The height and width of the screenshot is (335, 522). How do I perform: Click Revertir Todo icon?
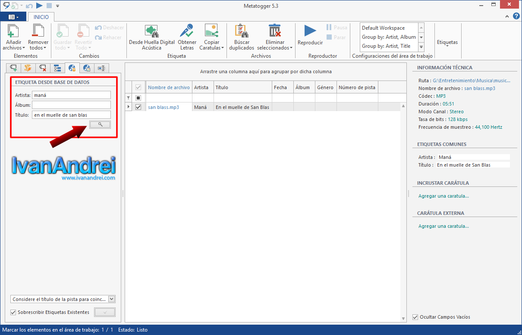[x=83, y=31]
